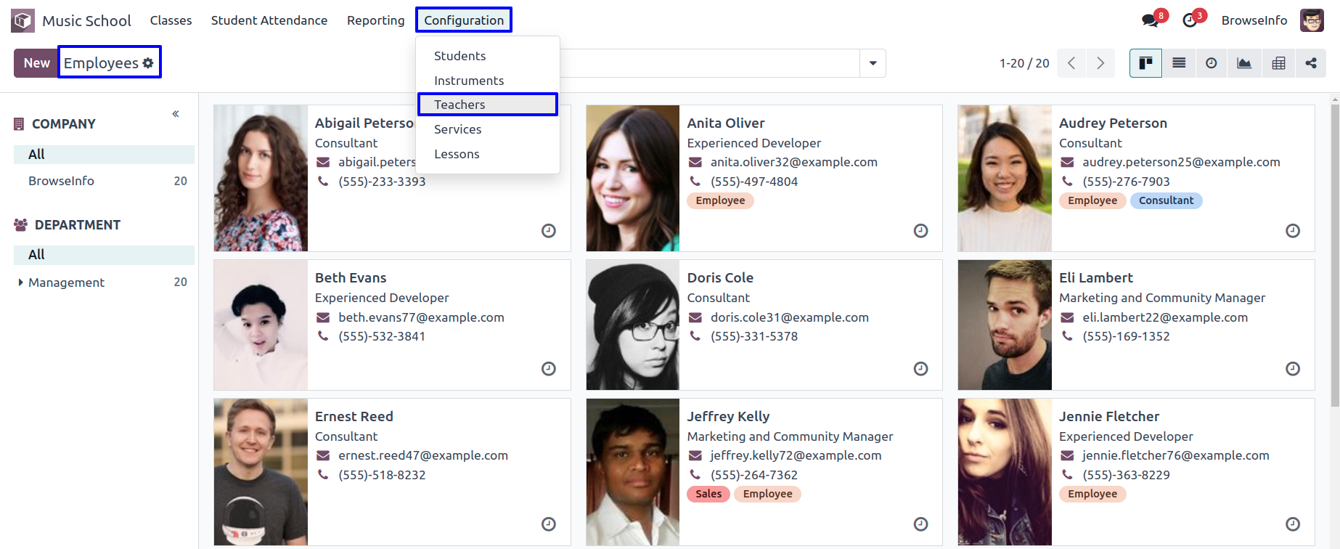Click the email icon on the Anita Oliver card

point(695,163)
